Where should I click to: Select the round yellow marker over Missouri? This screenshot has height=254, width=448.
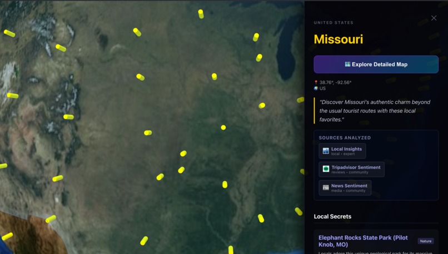[223, 127]
